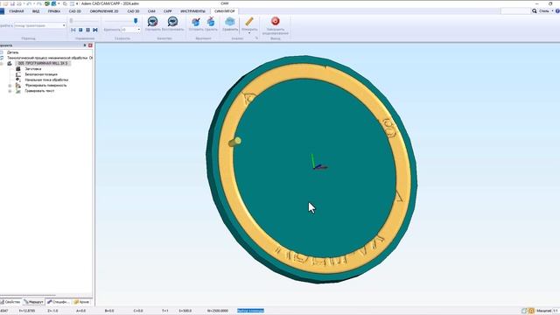Open the CAM ribbon tab
Viewport: 560px width, 315px height.
(x=151, y=11)
